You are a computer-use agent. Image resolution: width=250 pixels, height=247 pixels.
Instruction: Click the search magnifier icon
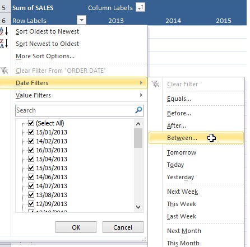(138, 110)
